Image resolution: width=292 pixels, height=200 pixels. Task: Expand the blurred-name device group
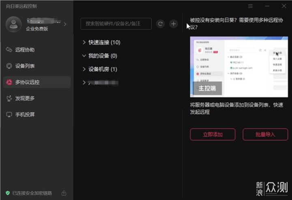(x=84, y=83)
